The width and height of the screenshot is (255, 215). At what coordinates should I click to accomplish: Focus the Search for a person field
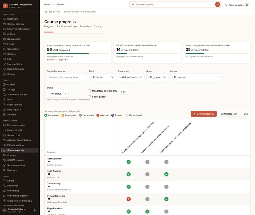point(67,77)
